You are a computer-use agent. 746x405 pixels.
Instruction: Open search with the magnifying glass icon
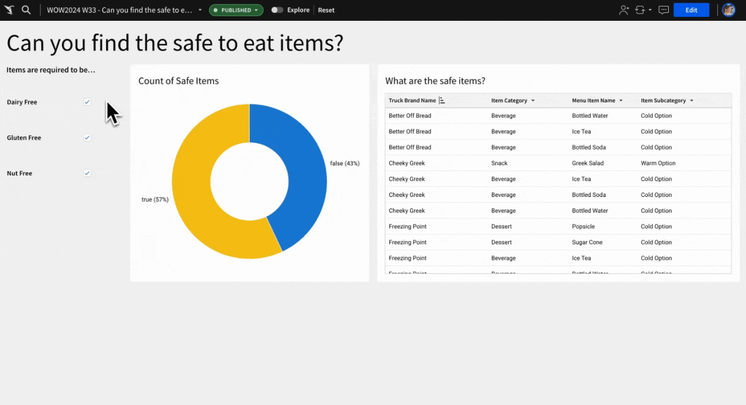(26, 10)
